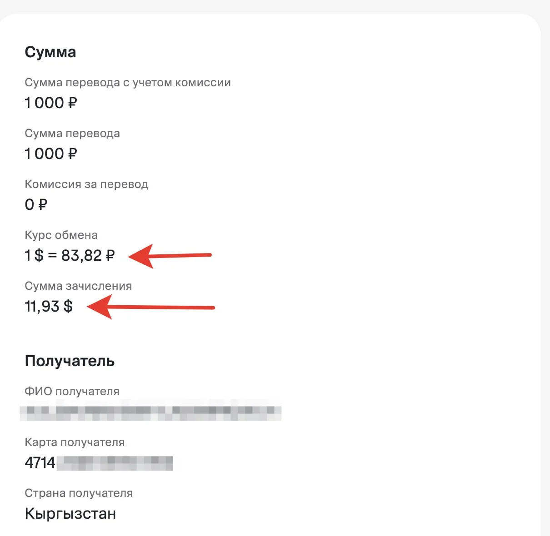Viewport: 550px width, 536px height.
Task: Click the 1 000 ₽ total including commission
Action: coord(51,103)
